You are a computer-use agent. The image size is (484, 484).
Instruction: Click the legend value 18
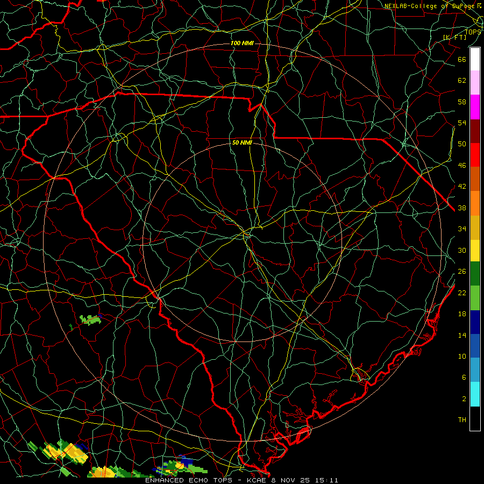click(462, 314)
